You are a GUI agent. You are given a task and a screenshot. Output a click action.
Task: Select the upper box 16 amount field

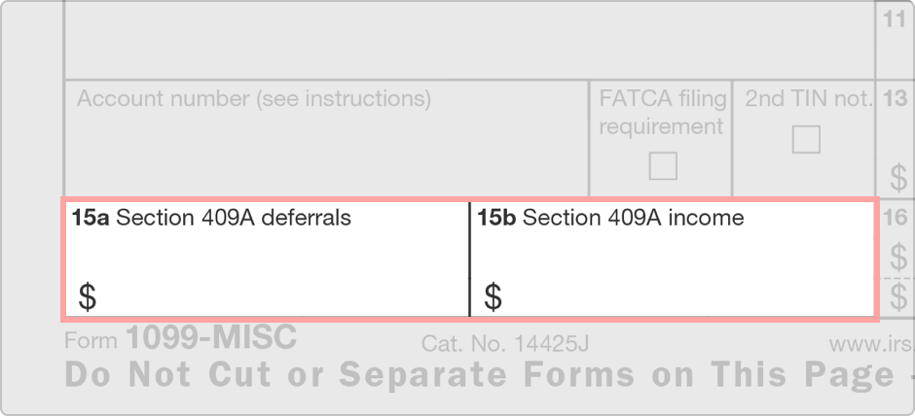pyautogui.click(x=896, y=239)
